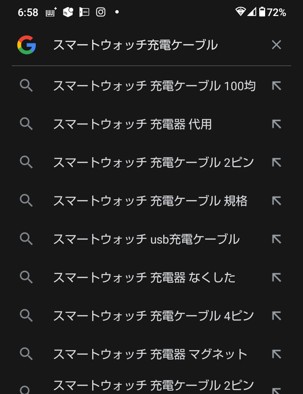Viewport: 303px width, 394px height.
Task: Insert 規格 suggestion using its arrow icon
Action: (x=276, y=201)
